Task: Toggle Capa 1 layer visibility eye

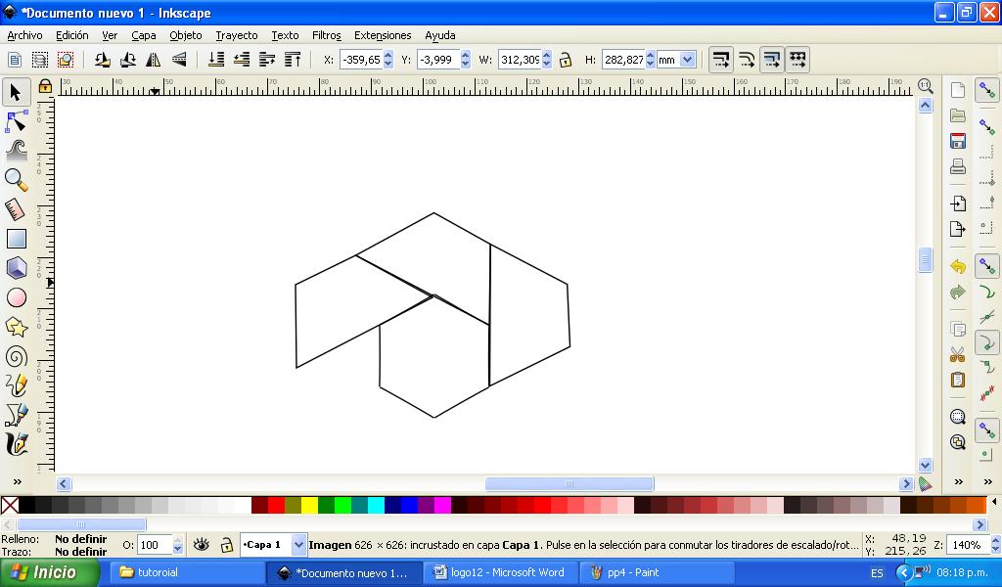Action: click(x=202, y=545)
